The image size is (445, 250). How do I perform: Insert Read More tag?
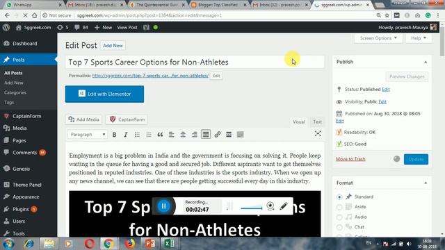229,135
